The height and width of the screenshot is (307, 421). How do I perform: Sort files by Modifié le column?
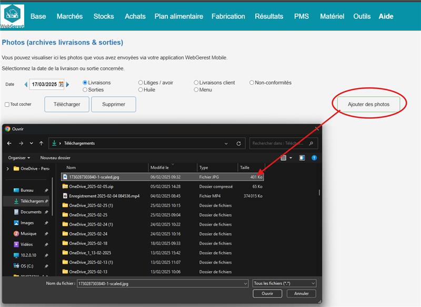click(x=172, y=168)
